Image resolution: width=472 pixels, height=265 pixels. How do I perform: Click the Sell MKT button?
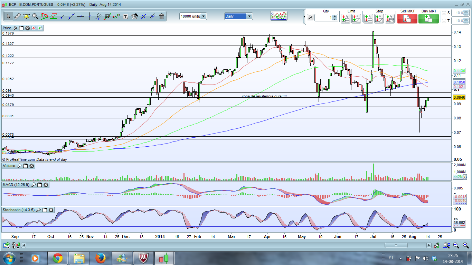click(x=407, y=19)
